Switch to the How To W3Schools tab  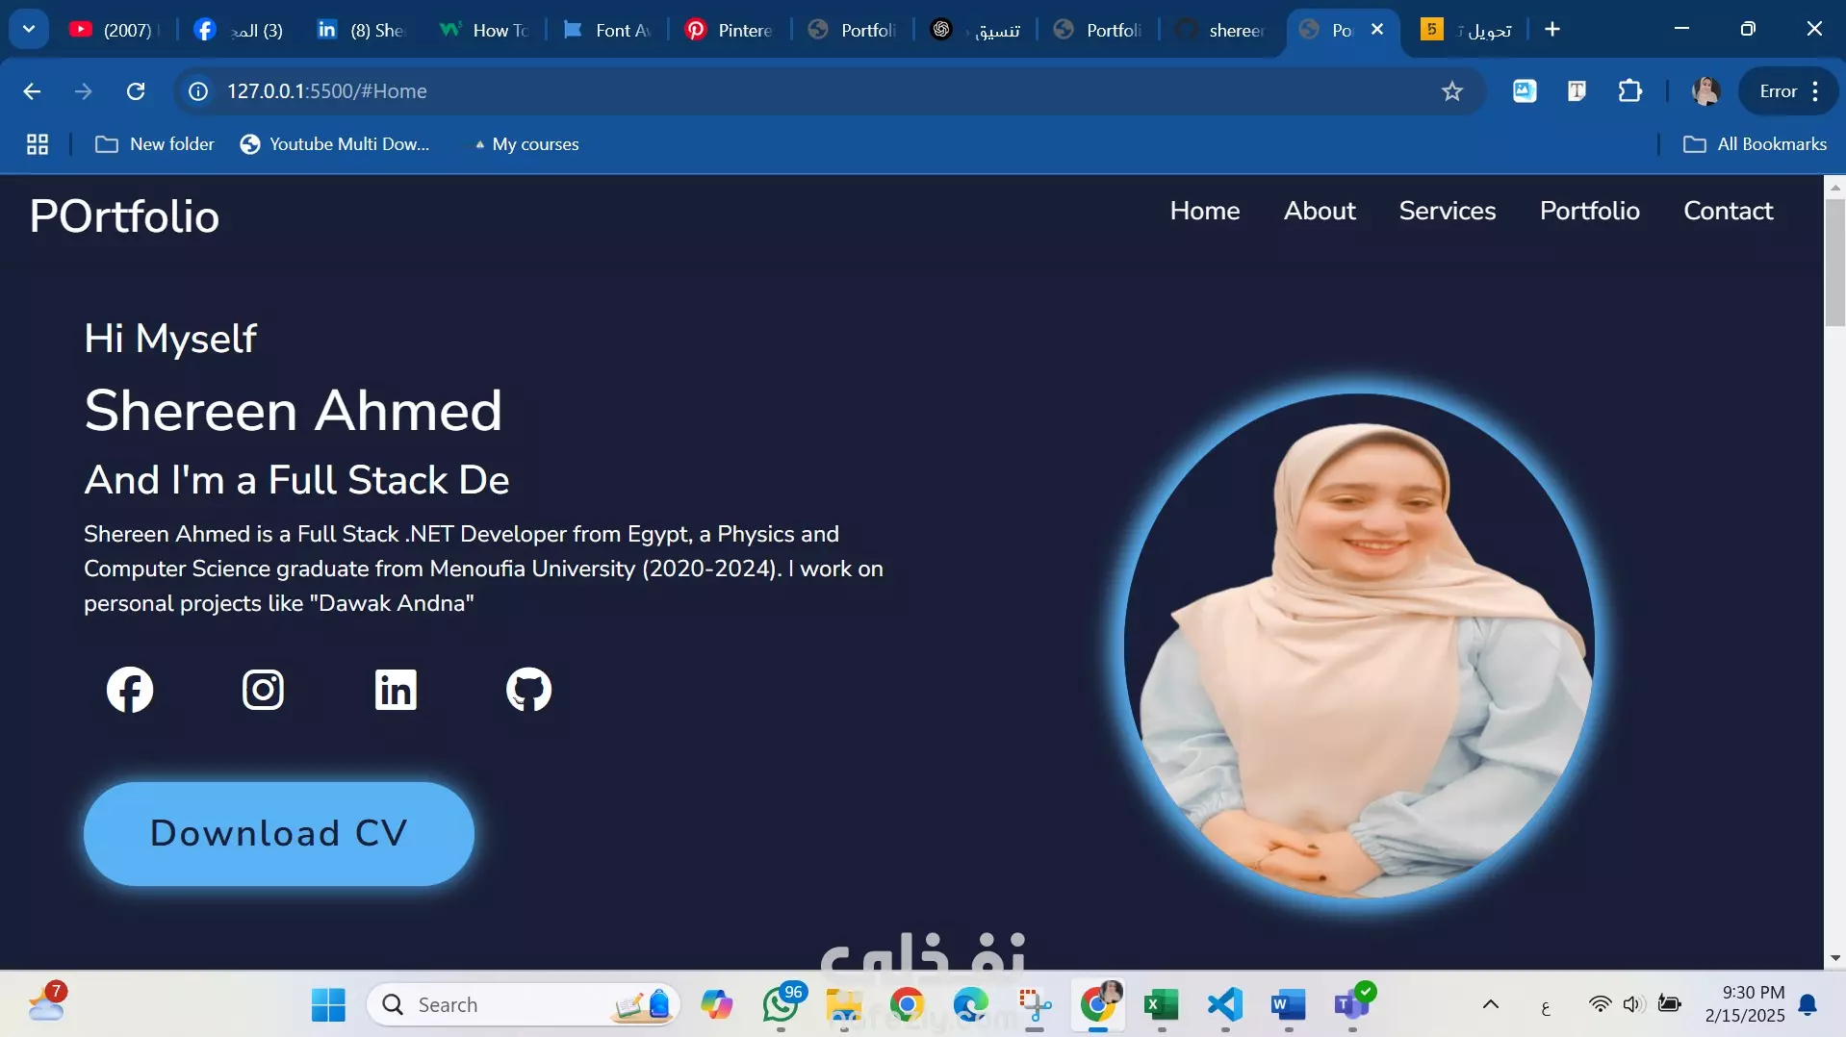(x=486, y=30)
